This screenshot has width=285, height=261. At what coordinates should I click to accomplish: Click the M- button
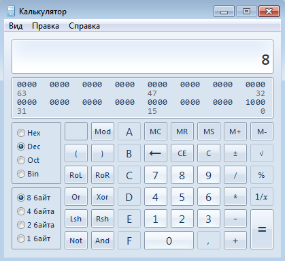coord(262,132)
